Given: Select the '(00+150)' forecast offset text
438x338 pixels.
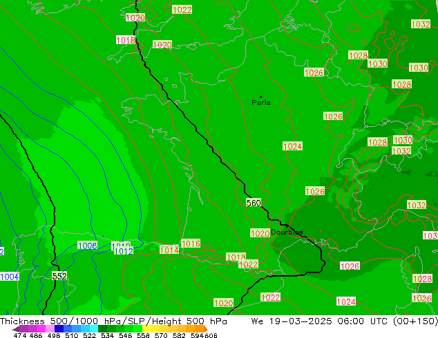Looking at the screenshot, I should [415, 321].
